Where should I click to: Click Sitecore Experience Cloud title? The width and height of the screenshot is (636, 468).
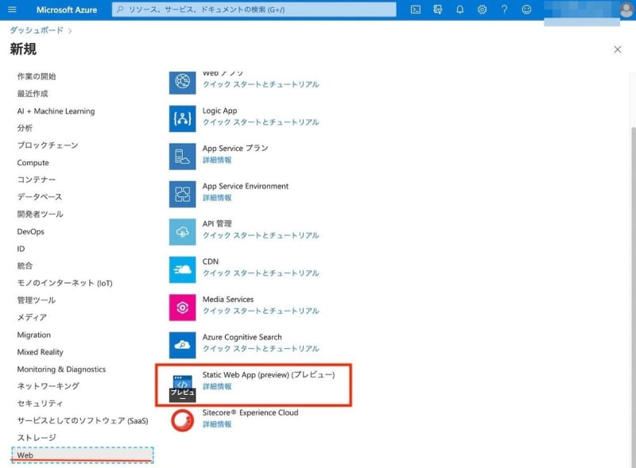point(250,412)
